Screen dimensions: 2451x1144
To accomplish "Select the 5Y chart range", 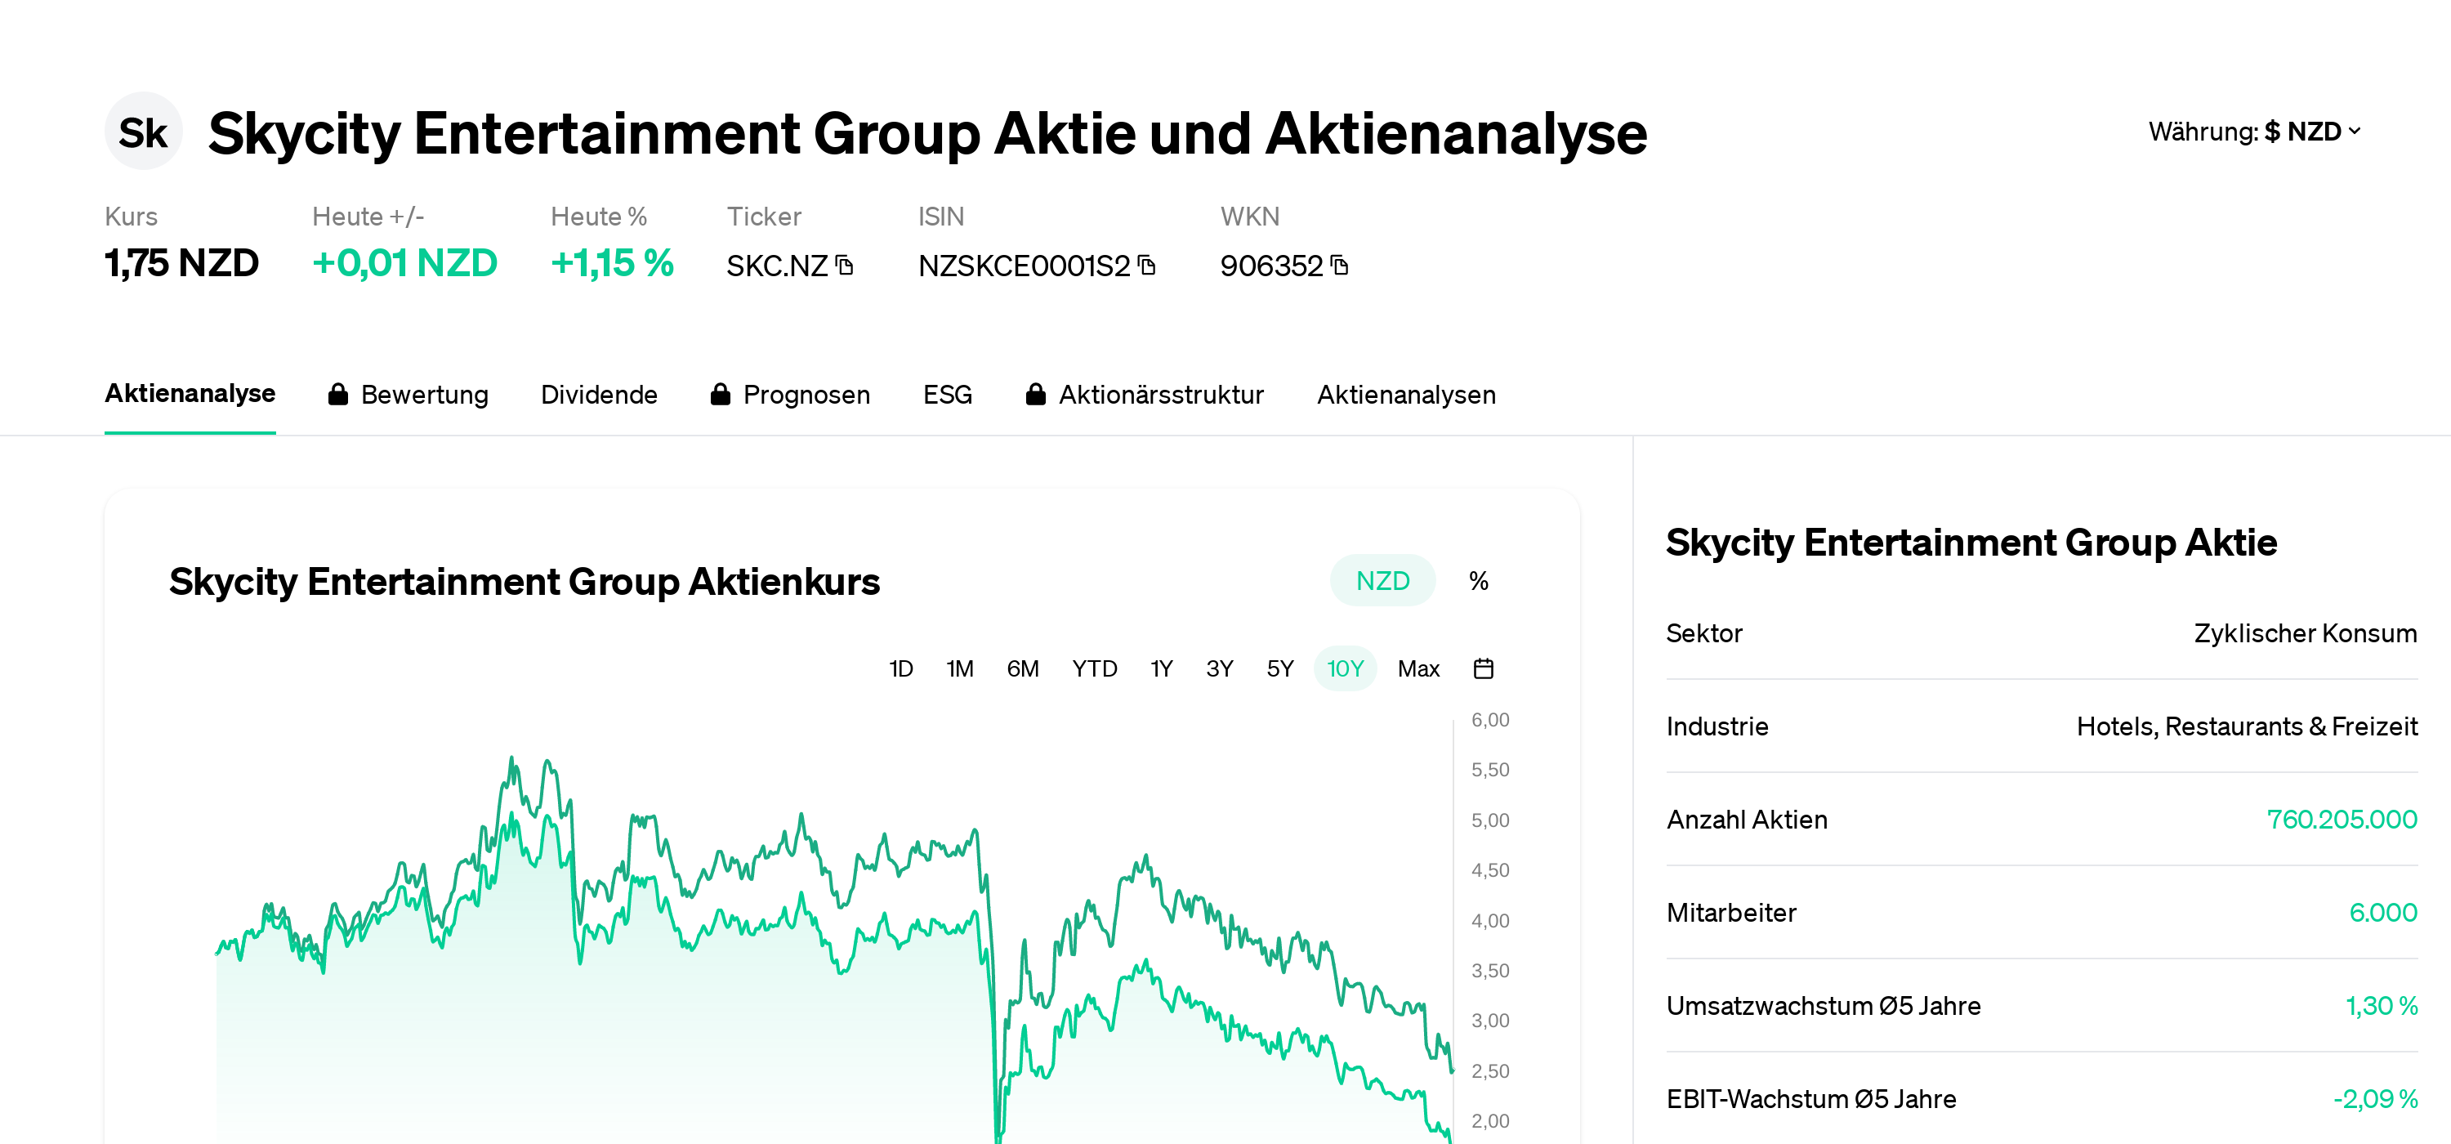I will point(1279,669).
